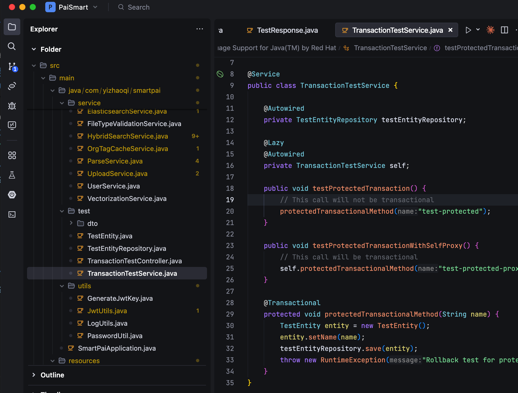Click the Search field in title bar
518x393 pixels.
(138, 7)
